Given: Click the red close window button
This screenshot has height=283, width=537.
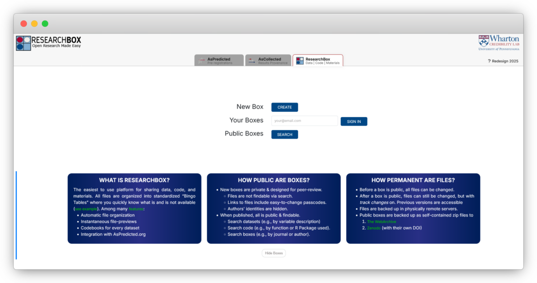Looking at the screenshot, I should (24, 24).
